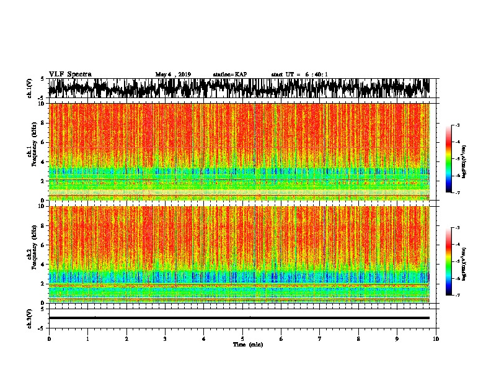This screenshot has width=491, height=380.
Task: Click the ch.3(V) waveform axis label
Action: [x=30, y=319]
